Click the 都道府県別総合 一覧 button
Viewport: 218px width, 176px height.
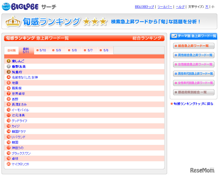tap(193, 92)
